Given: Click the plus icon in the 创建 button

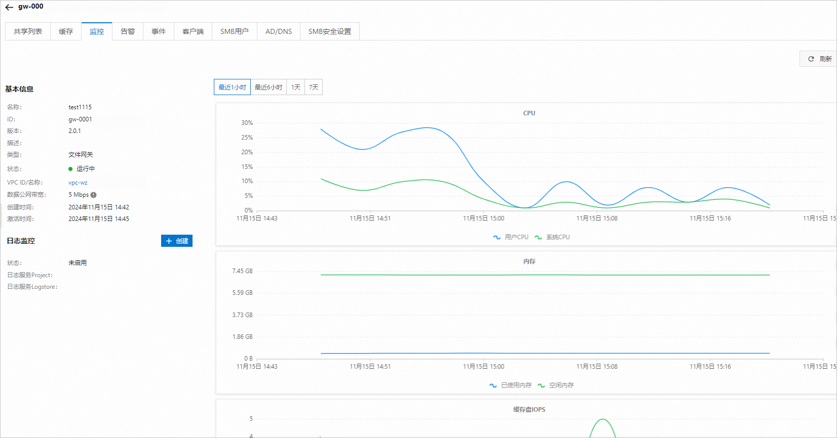Looking at the screenshot, I should tap(169, 241).
